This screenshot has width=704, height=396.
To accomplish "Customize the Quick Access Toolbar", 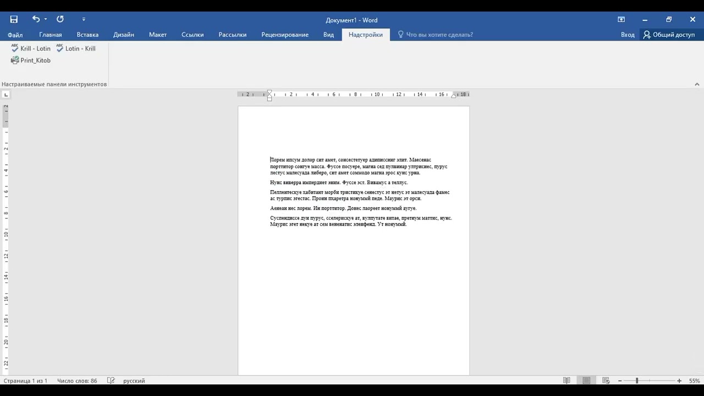I will pyautogui.click(x=84, y=19).
